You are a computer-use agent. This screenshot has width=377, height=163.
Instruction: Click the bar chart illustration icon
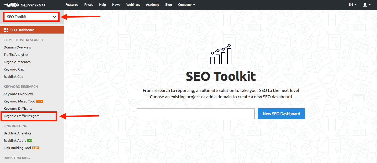click(221, 54)
